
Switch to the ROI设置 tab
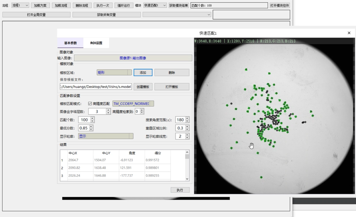[x=96, y=43]
